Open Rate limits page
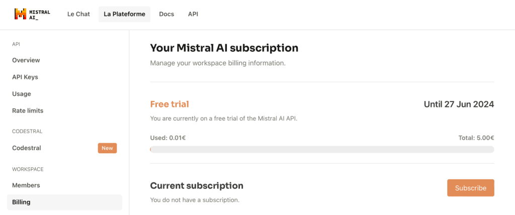 [28, 111]
